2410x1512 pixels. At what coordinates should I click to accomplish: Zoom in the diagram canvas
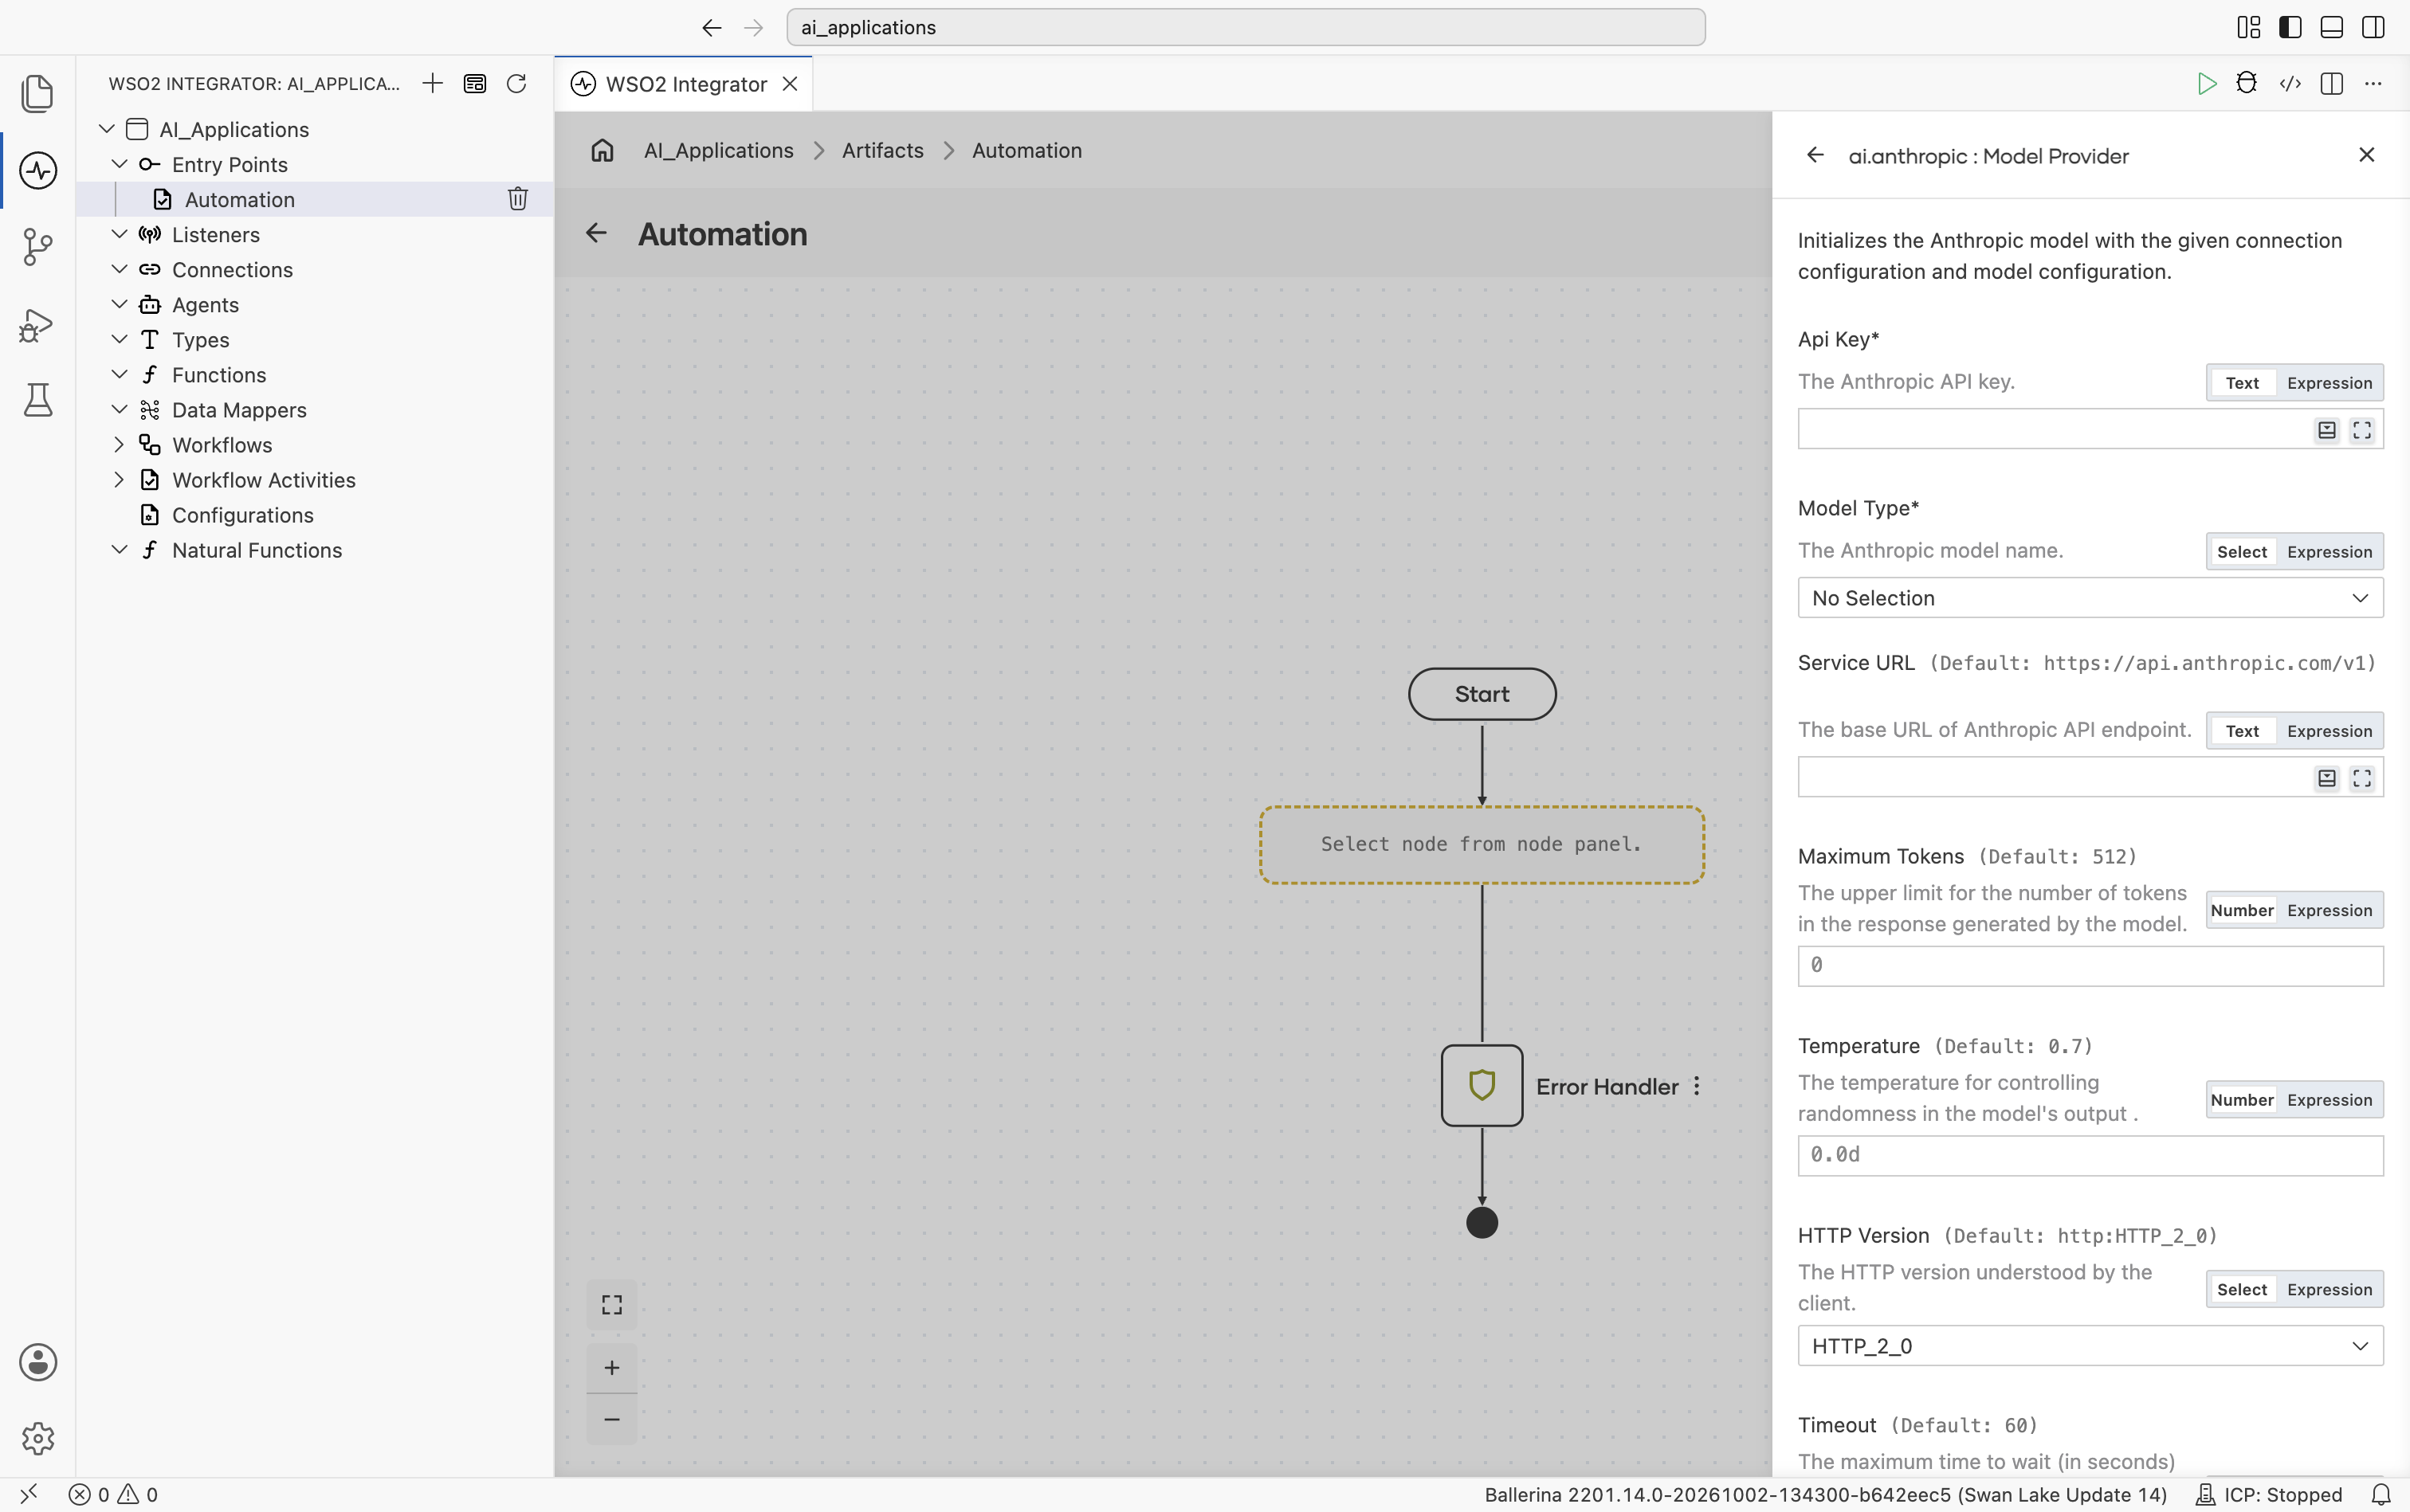click(x=611, y=1367)
